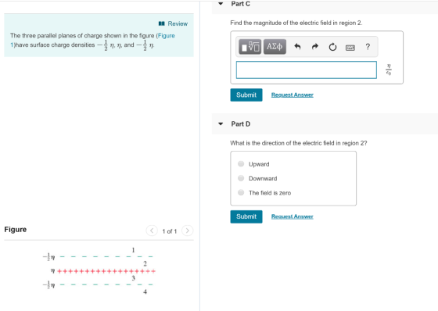Collapse the Part C section
438x311 pixels.
(221, 4)
